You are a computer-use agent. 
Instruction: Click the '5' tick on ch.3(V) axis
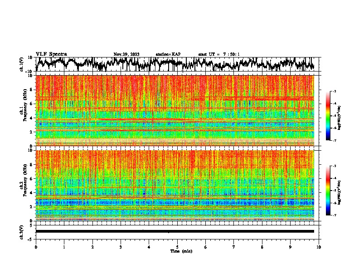32,225
